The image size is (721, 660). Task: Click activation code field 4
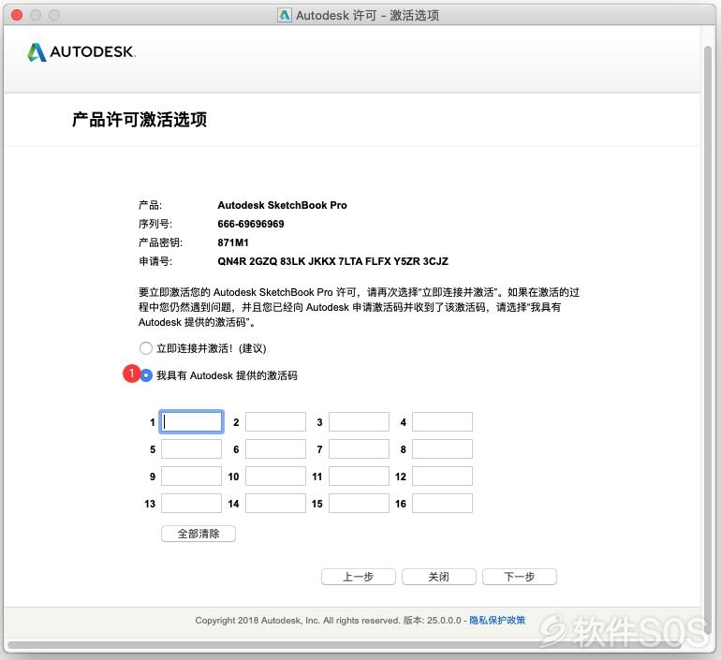(442, 421)
